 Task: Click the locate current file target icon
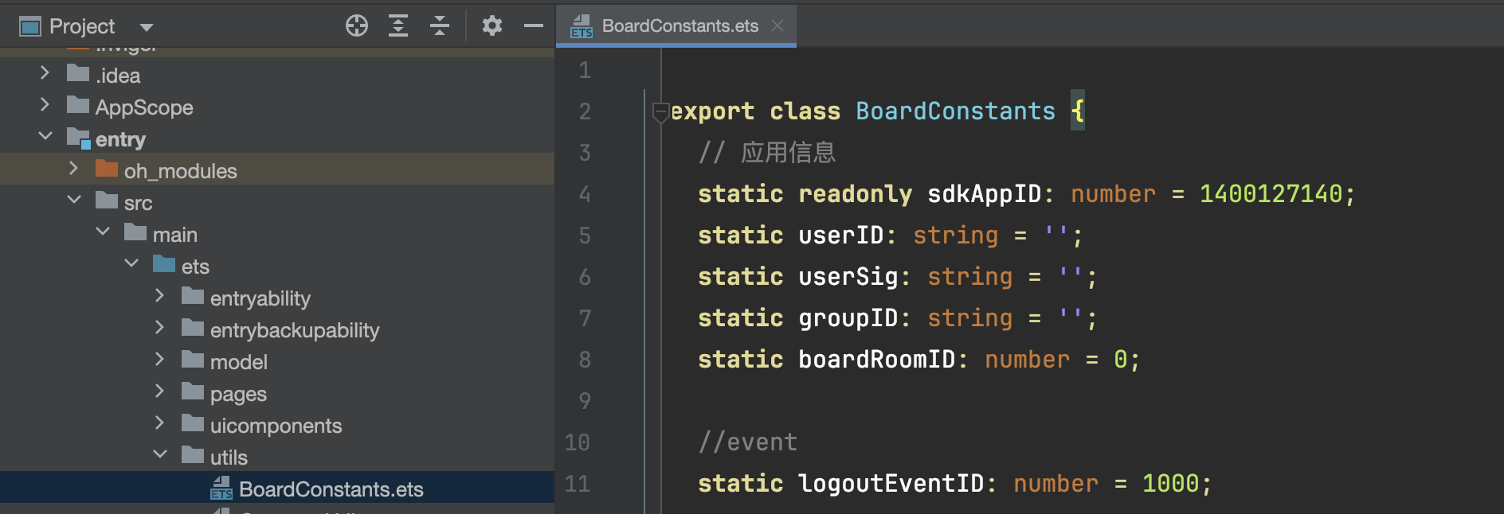pyautogui.click(x=357, y=26)
